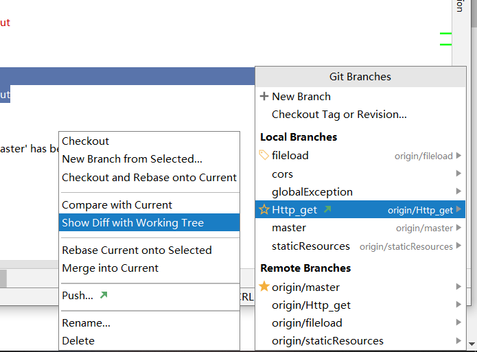Expand the cors branch submenu arrow

click(x=458, y=174)
